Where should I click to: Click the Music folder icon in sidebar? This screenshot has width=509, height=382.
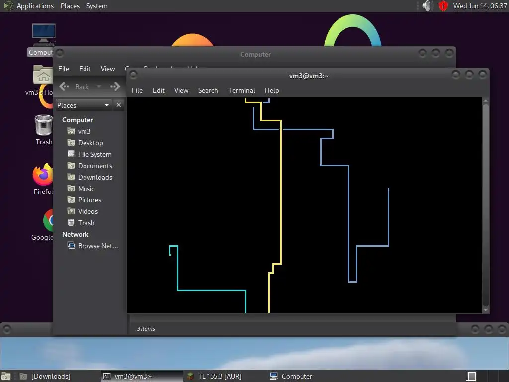click(71, 189)
